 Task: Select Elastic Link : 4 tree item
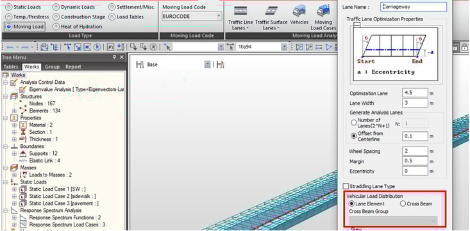40,161
